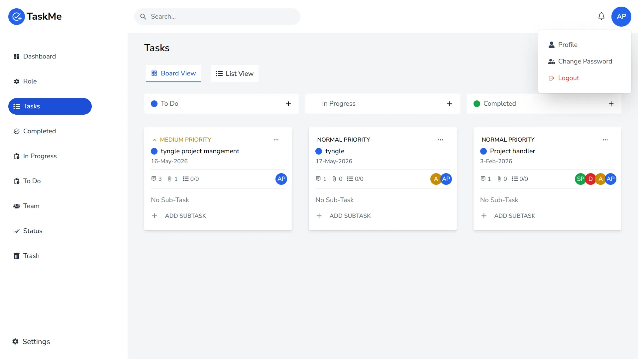
Task: Click AP assignee avatar on tyngle project mangement
Action: click(x=281, y=179)
